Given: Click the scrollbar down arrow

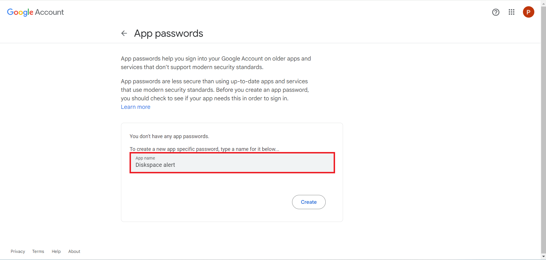Looking at the screenshot, I should 543,257.
